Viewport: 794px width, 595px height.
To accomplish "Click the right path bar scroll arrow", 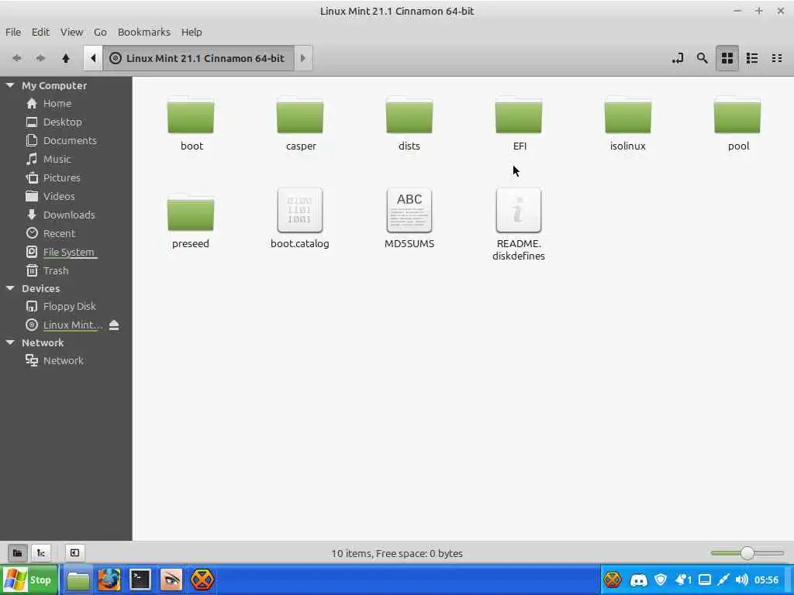I will [303, 58].
